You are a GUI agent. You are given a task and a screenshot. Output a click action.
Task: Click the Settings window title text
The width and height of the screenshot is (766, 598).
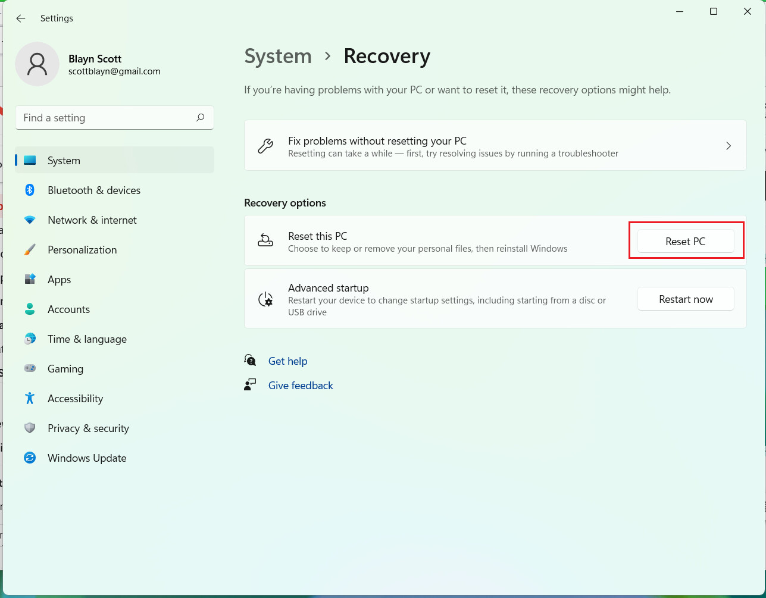pos(57,18)
